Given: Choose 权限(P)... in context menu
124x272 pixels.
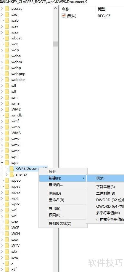Looking at the screenshot, I should (63, 215).
